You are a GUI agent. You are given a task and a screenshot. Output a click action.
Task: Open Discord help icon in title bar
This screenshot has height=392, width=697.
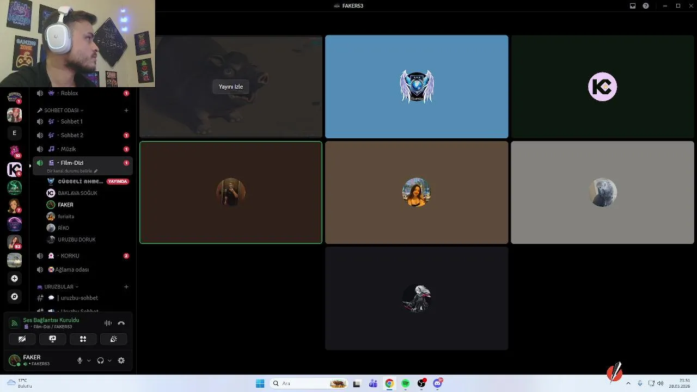coord(646,6)
